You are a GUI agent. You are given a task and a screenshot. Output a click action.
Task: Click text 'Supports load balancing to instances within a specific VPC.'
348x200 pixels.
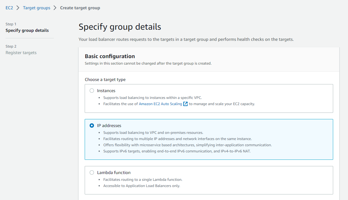[x=152, y=98]
